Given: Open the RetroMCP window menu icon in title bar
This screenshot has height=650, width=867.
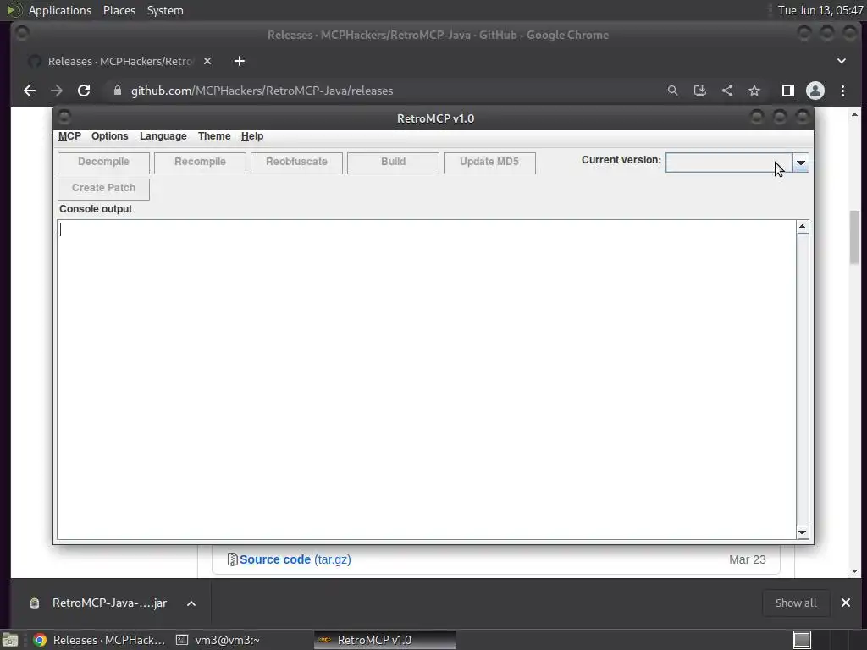Looking at the screenshot, I should click(x=64, y=117).
